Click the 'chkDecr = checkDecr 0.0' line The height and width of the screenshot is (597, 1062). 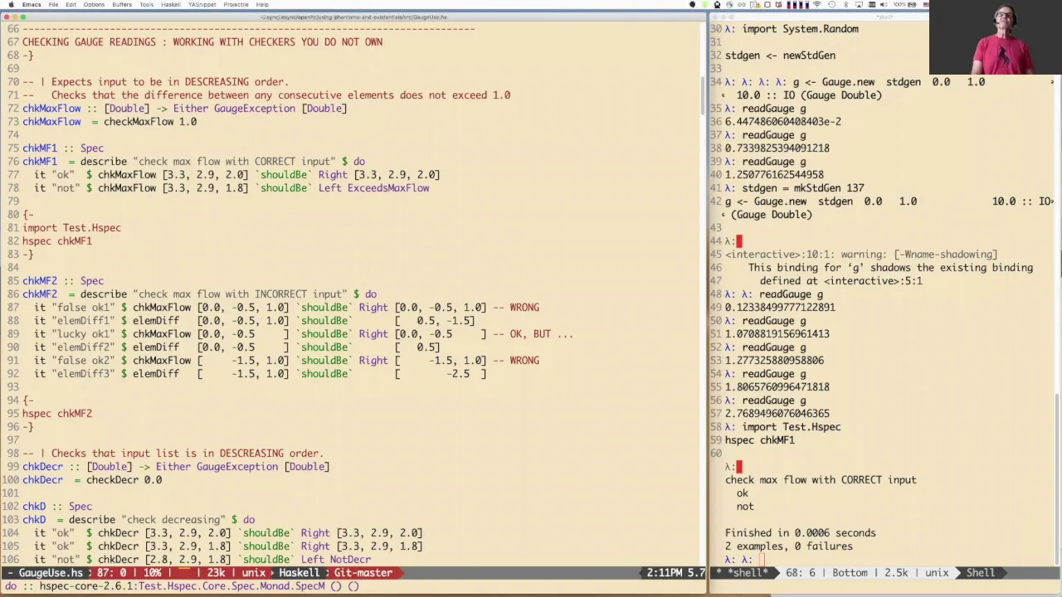[x=92, y=480]
